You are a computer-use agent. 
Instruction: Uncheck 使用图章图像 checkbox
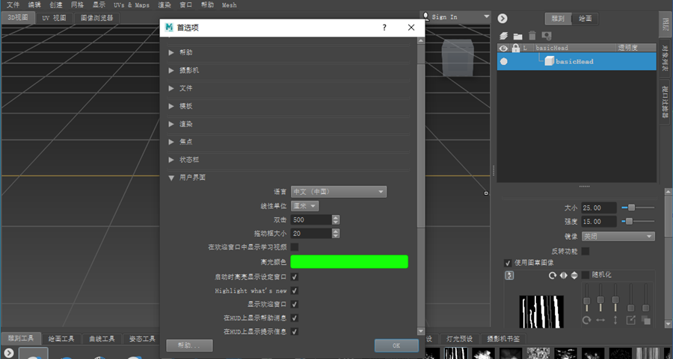(x=508, y=263)
